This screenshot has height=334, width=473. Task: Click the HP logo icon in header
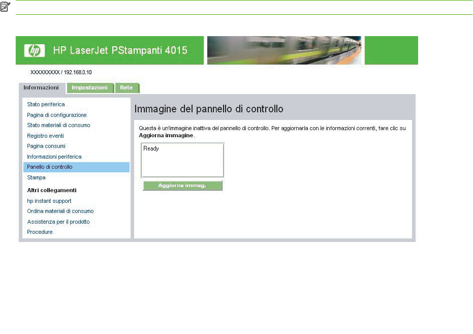click(x=35, y=50)
